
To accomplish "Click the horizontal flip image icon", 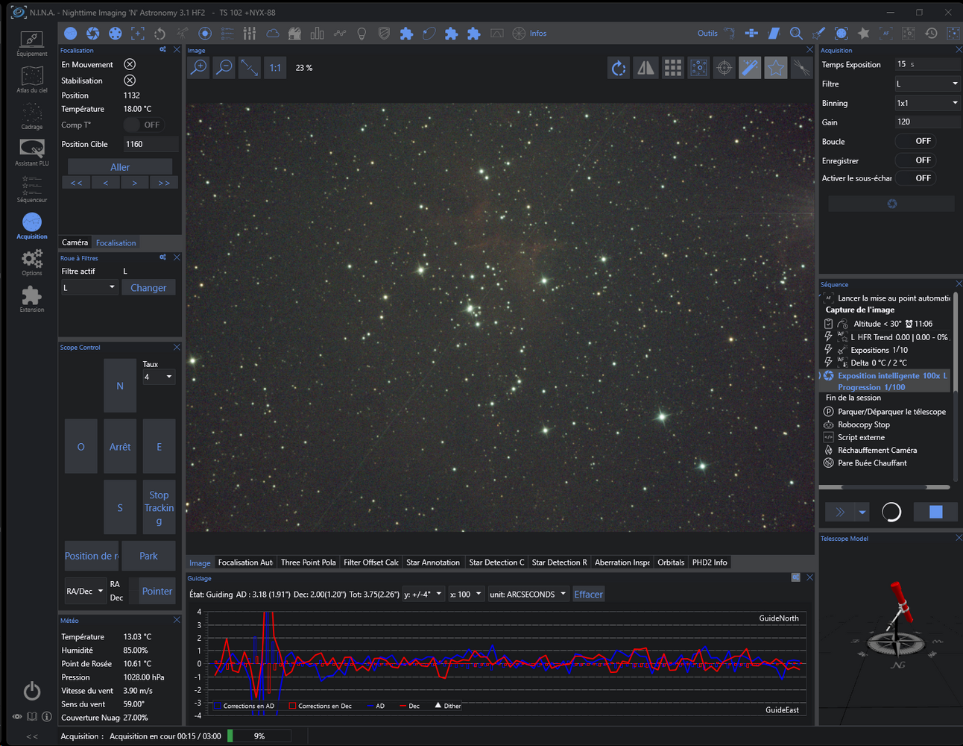I will pyautogui.click(x=645, y=69).
